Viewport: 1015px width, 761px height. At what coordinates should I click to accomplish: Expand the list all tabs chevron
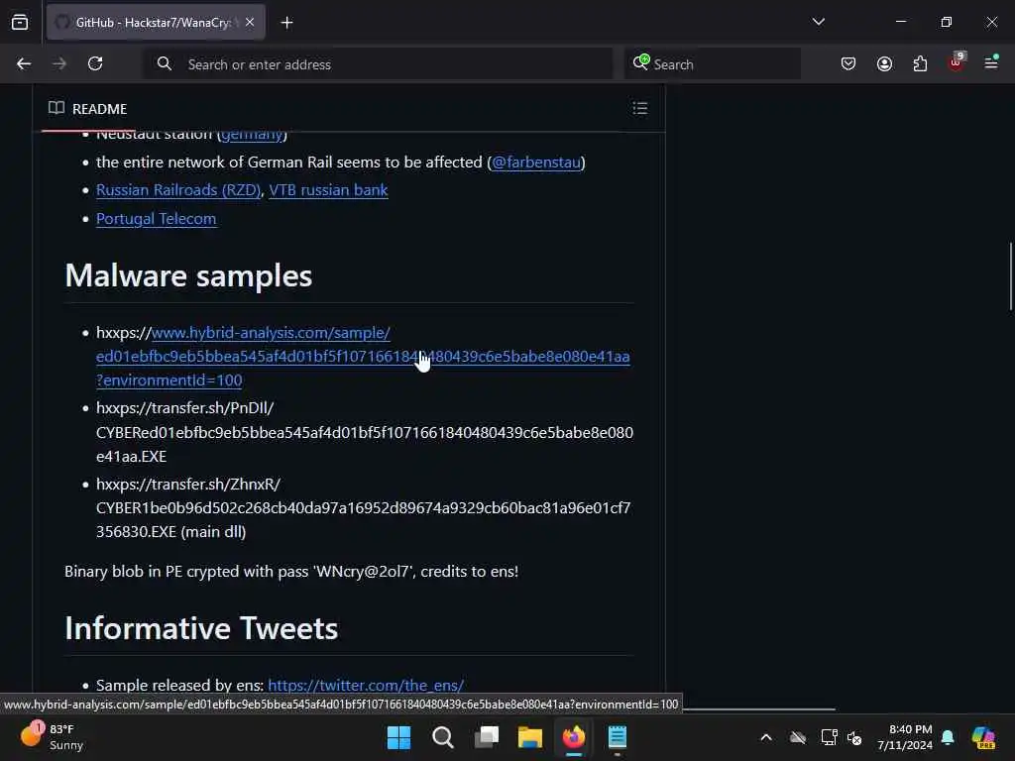click(x=818, y=22)
